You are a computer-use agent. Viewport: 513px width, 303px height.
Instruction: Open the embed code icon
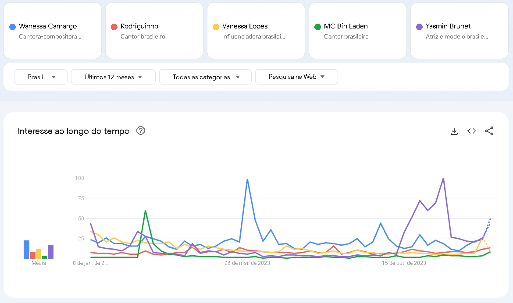click(472, 131)
